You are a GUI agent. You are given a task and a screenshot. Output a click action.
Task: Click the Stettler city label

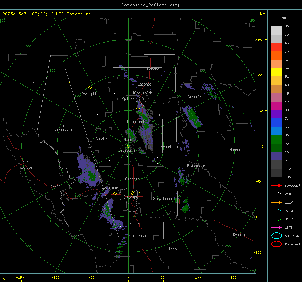coord(196,97)
